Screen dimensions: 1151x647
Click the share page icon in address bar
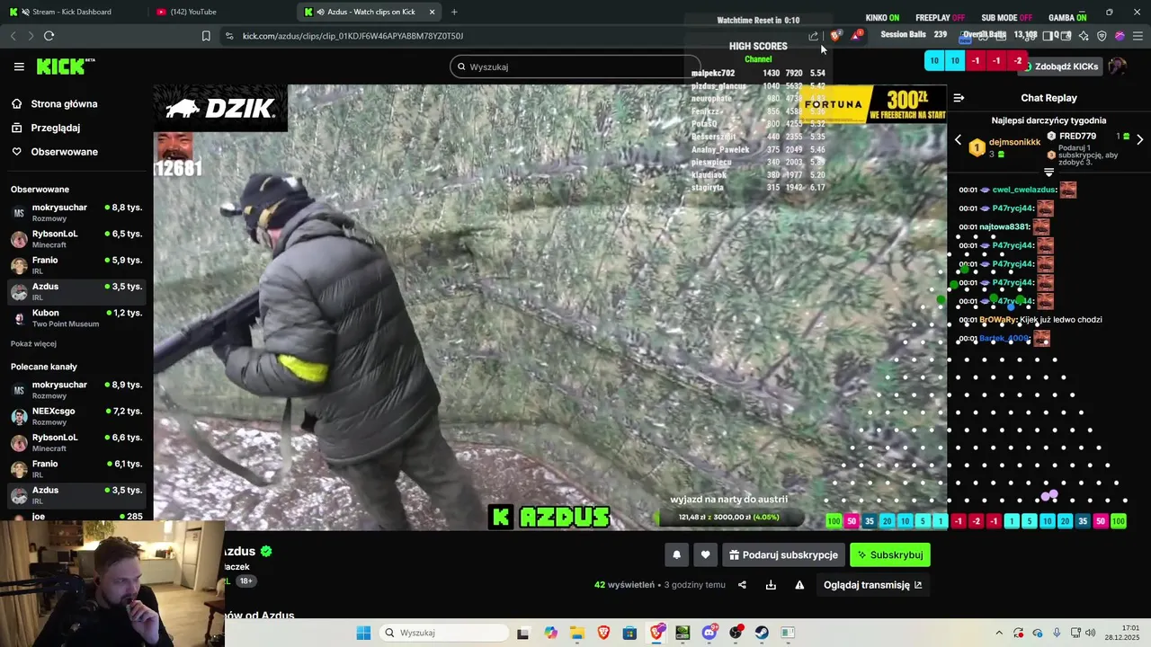tap(814, 36)
